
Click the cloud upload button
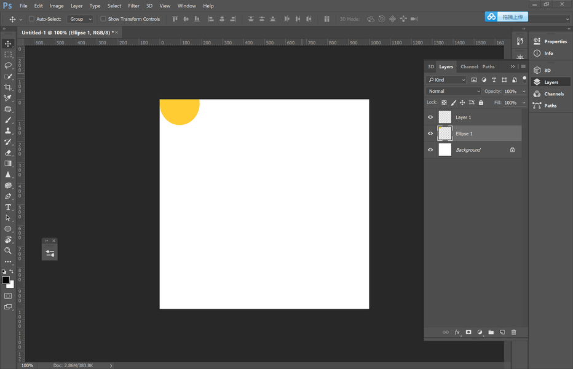pyautogui.click(x=507, y=17)
